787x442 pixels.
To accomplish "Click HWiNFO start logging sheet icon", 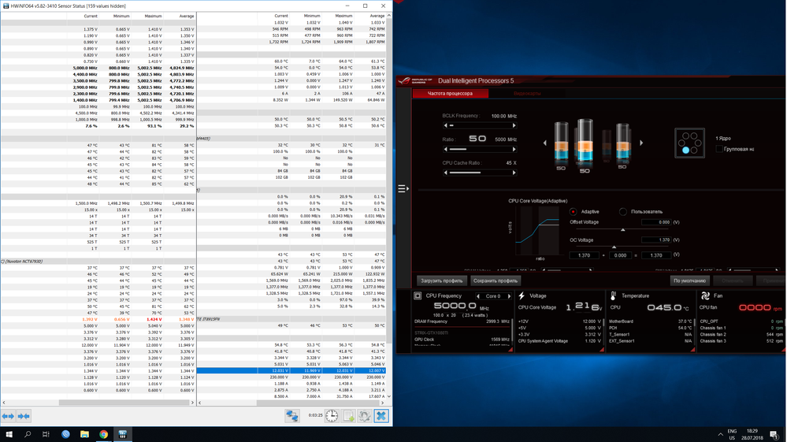I will click(348, 416).
